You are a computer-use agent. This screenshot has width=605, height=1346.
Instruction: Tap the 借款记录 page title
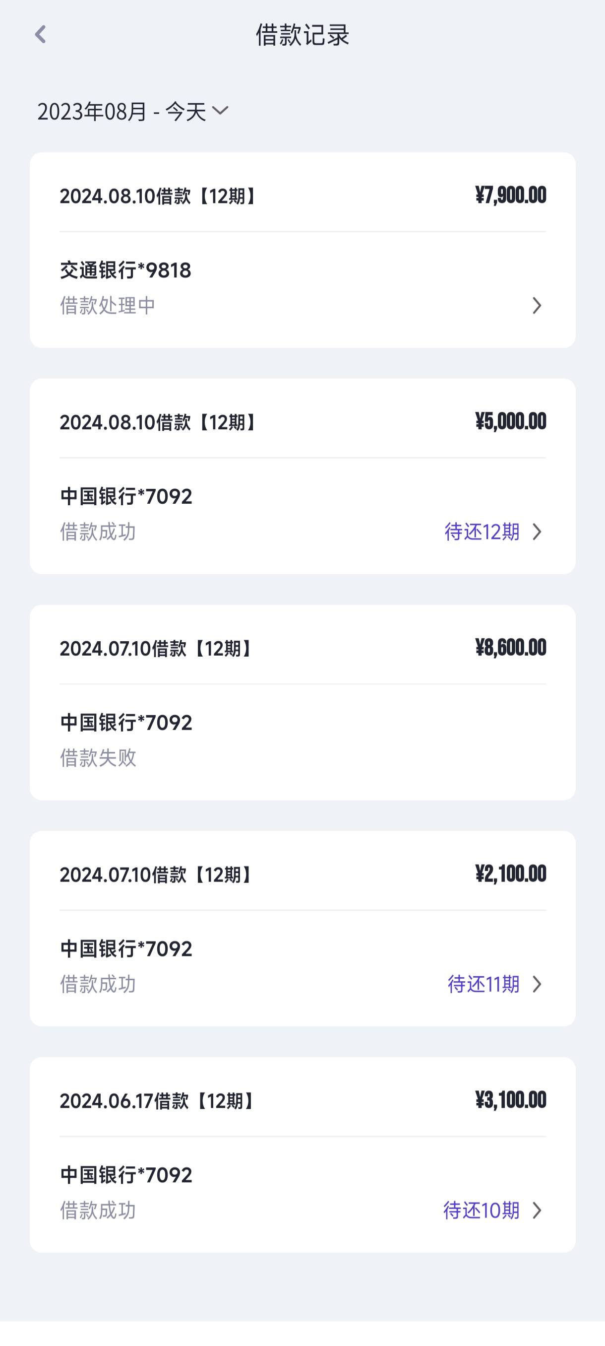click(x=302, y=35)
